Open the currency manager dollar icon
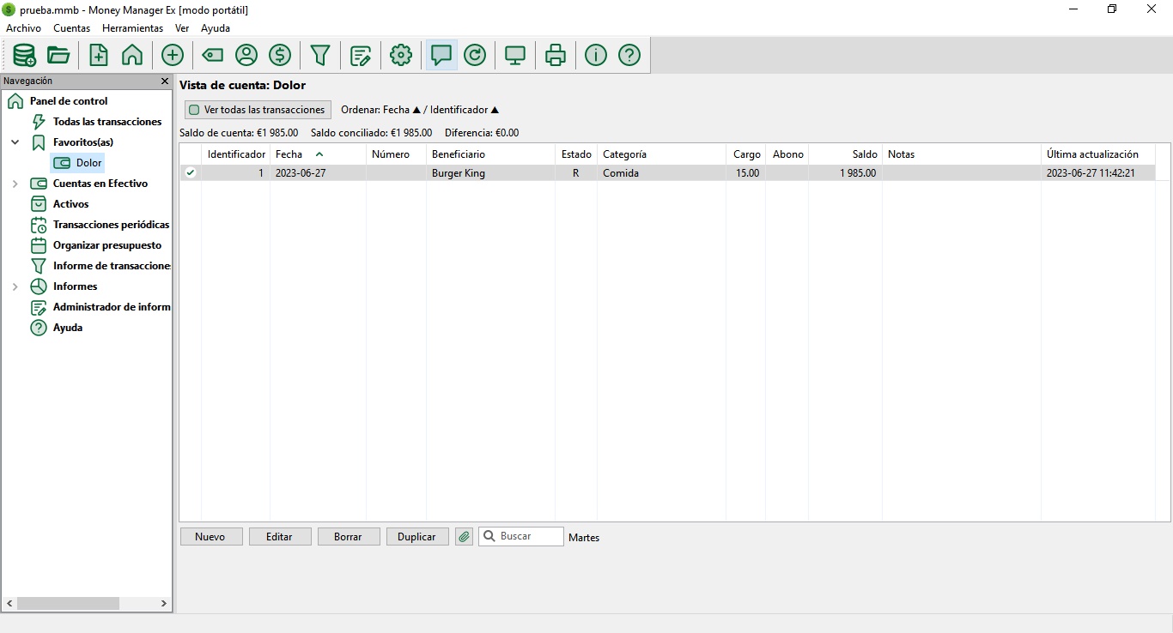1173x633 pixels. click(x=280, y=55)
